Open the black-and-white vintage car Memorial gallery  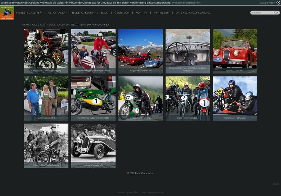tap(93, 146)
